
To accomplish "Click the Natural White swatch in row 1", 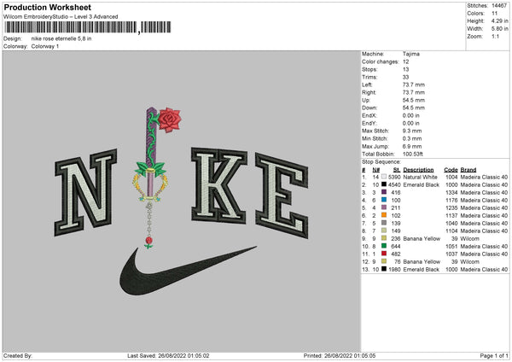I will click(x=384, y=177).
